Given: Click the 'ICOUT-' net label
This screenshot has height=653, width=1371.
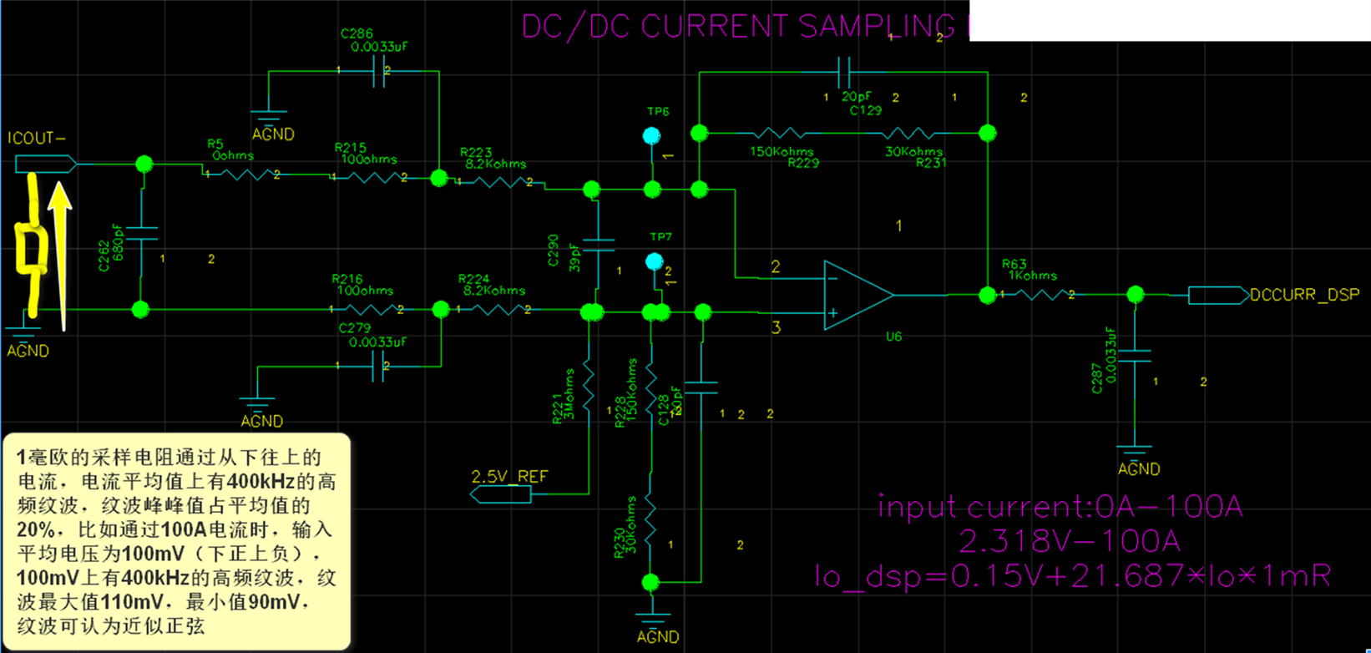Looking at the screenshot, I should [x=37, y=139].
